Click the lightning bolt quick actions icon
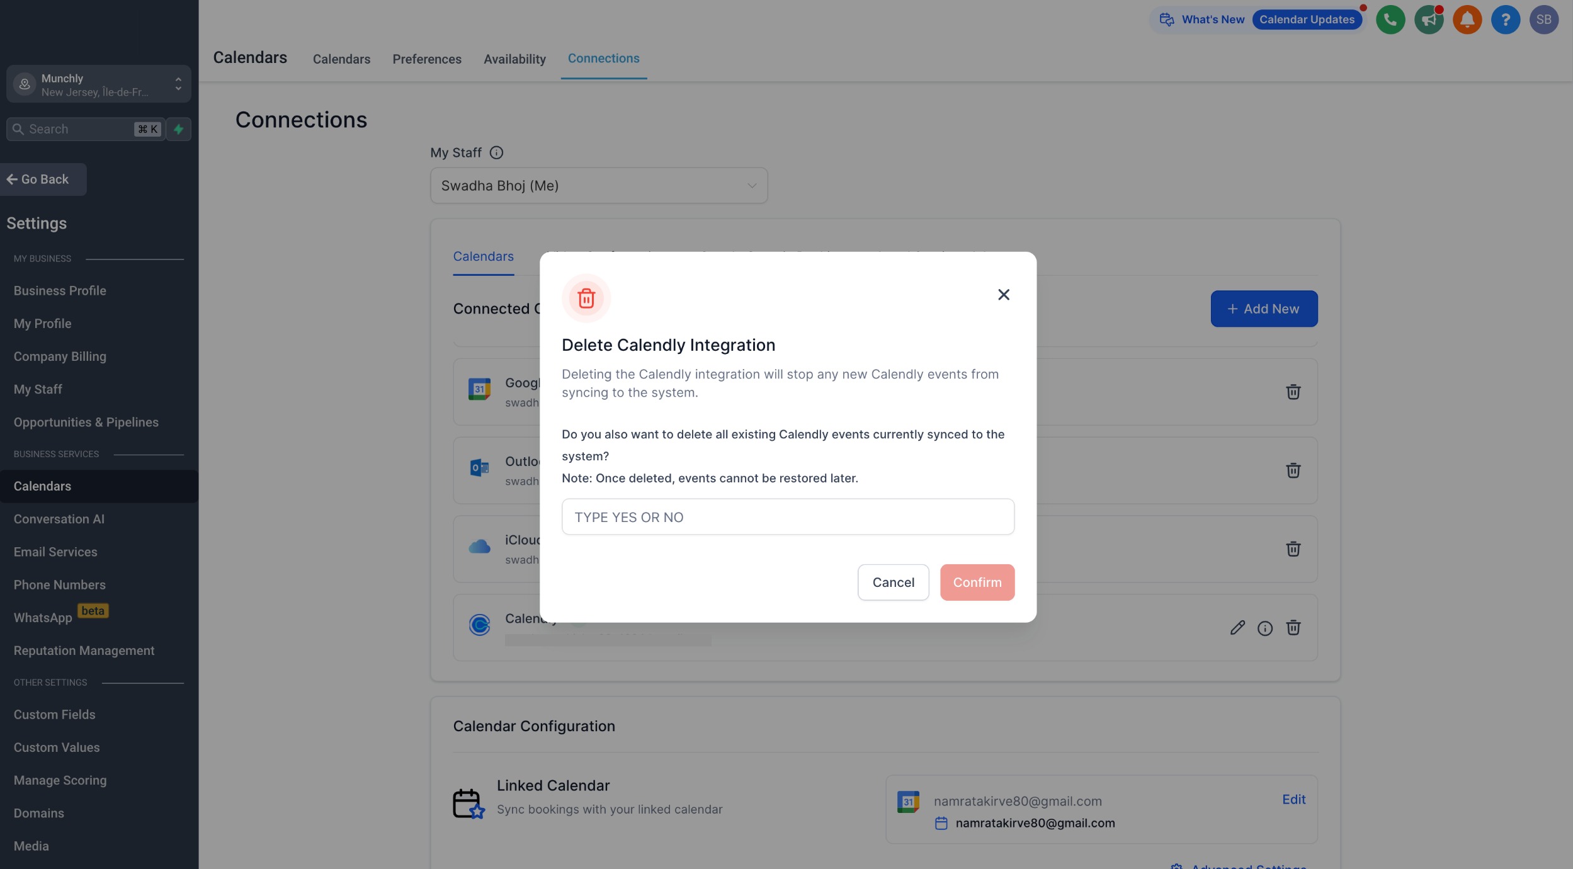 click(x=179, y=129)
